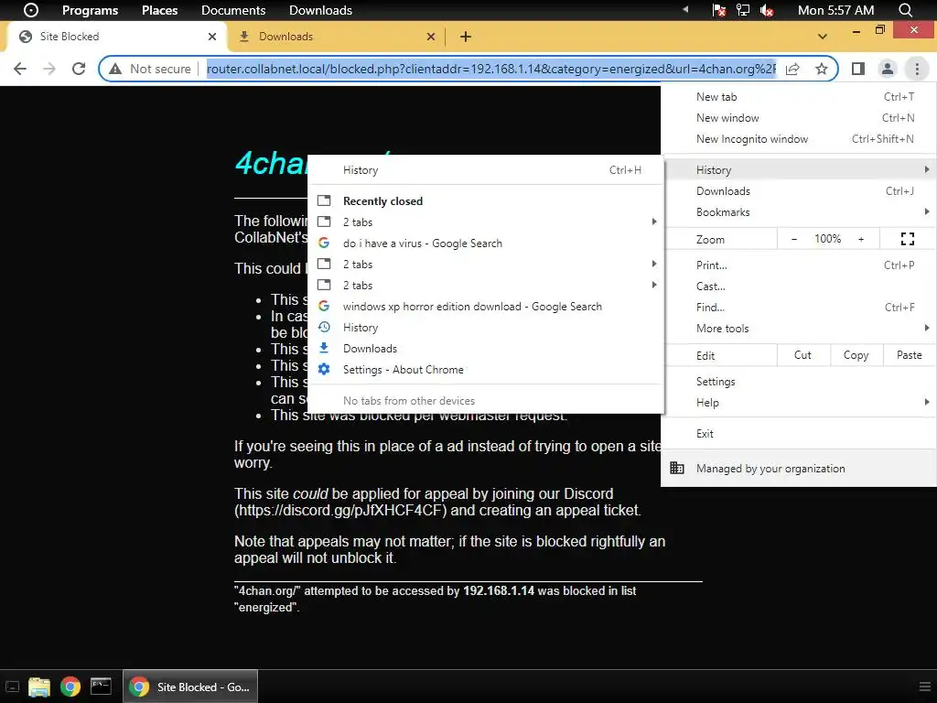This screenshot has height=703, width=937.
Task: Expand the first 2 tabs entry
Action: tap(485, 222)
